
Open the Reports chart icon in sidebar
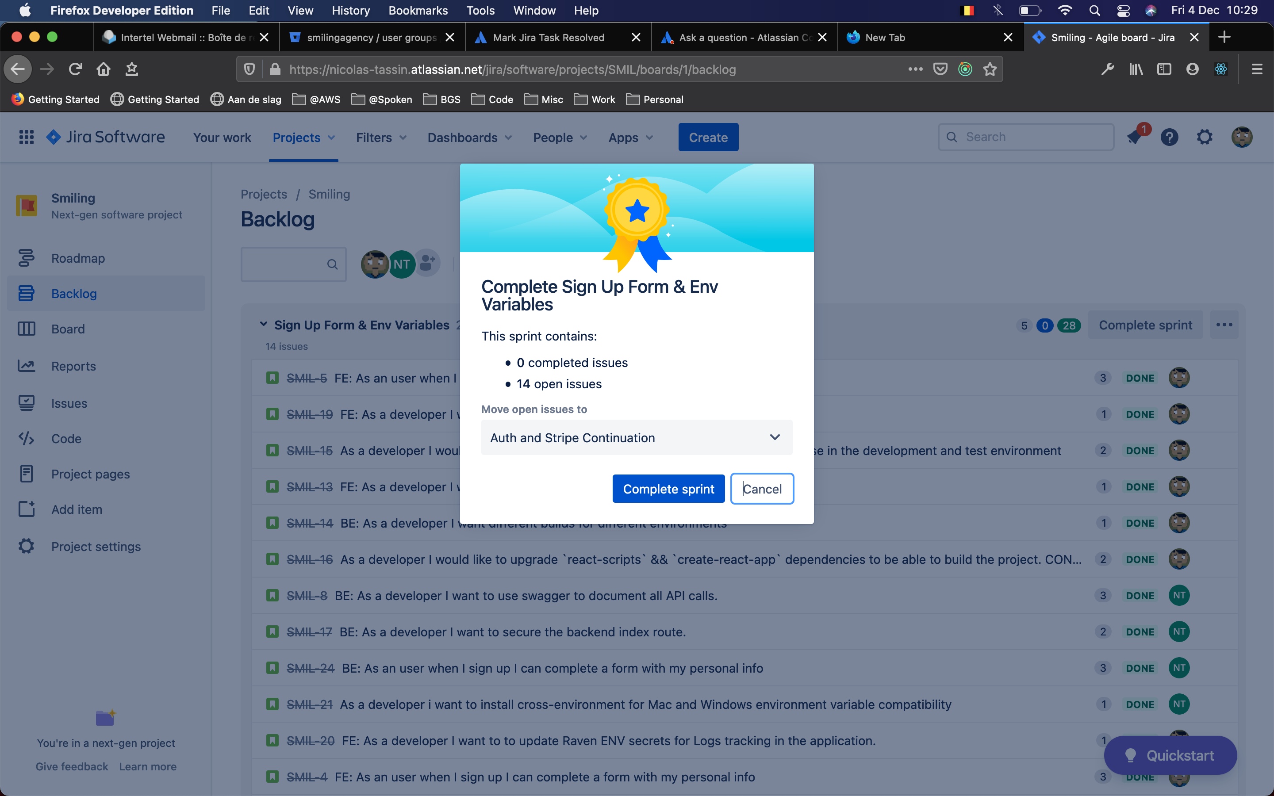pos(27,366)
